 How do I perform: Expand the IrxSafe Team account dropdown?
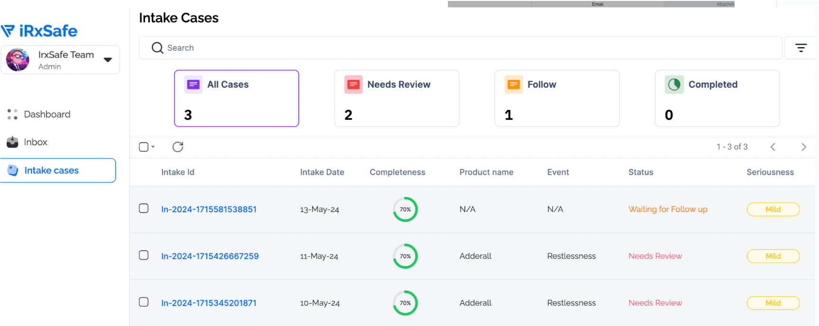(x=108, y=60)
